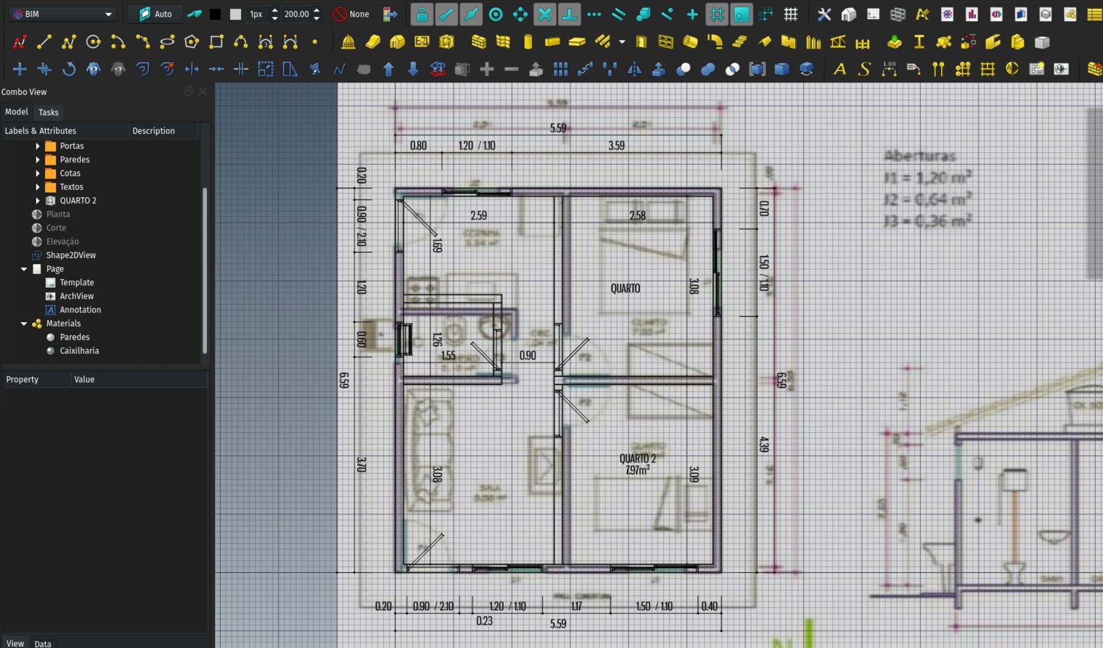This screenshot has width=1103, height=648.
Task: Click the Downgrade blue down arrow
Action: tap(413, 70)
